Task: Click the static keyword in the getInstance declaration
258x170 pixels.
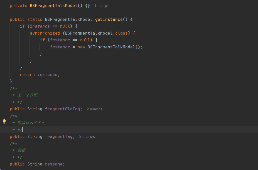Action: click(35, 20)
